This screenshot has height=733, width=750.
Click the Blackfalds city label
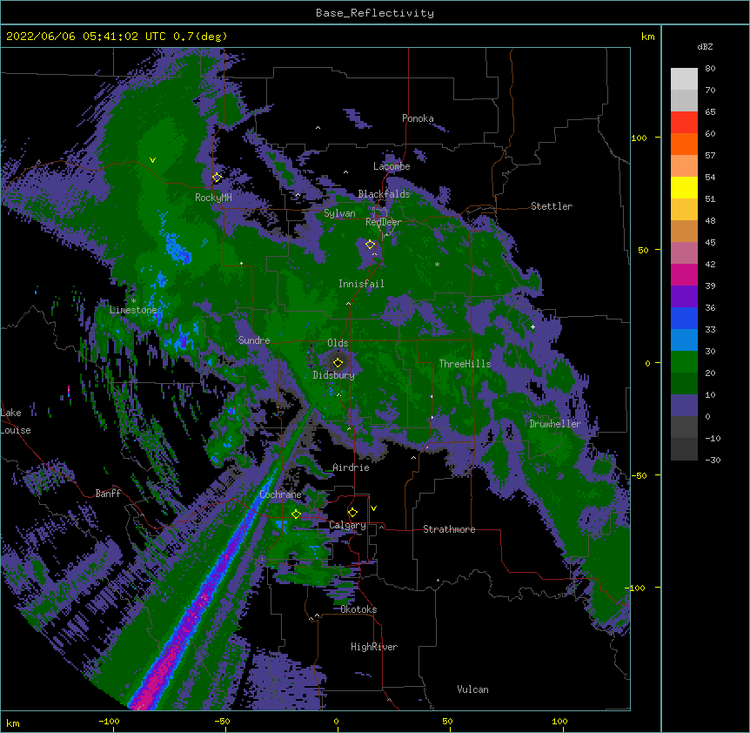click(x=384, y=194)
